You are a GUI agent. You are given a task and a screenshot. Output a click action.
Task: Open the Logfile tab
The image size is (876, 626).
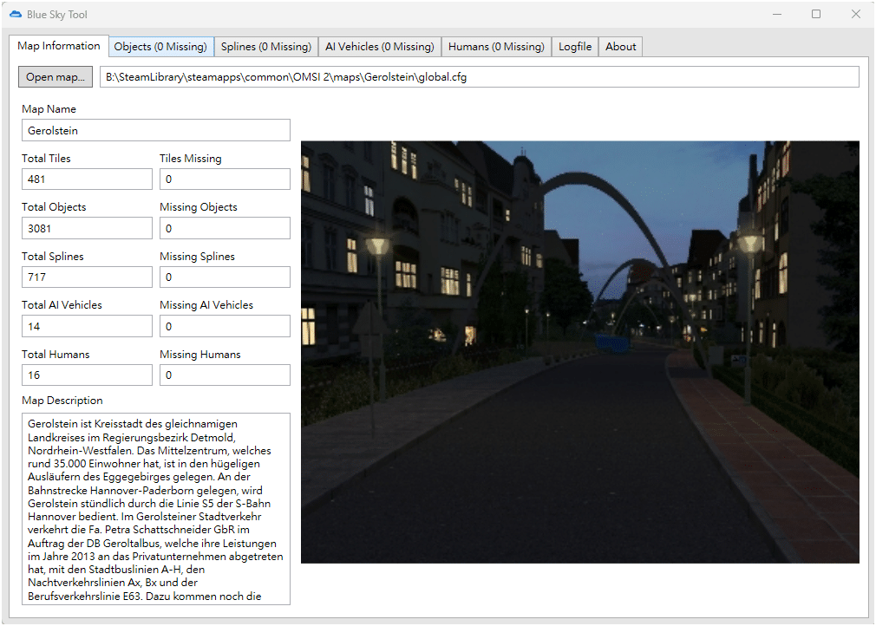coord(575,47)
